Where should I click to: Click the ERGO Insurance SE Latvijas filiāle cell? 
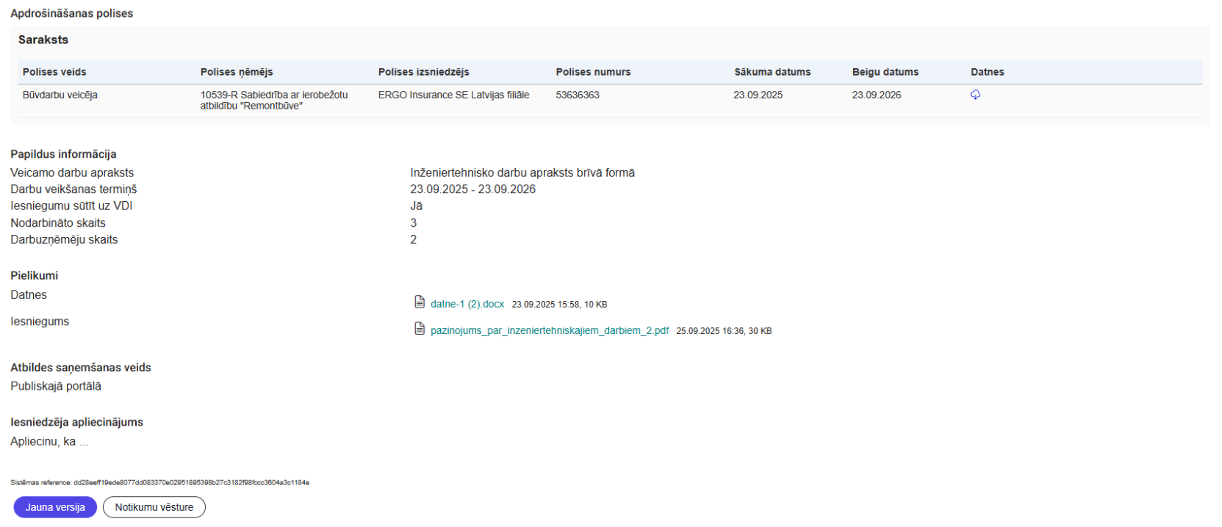pyautogui.click(x=453, y=95)
